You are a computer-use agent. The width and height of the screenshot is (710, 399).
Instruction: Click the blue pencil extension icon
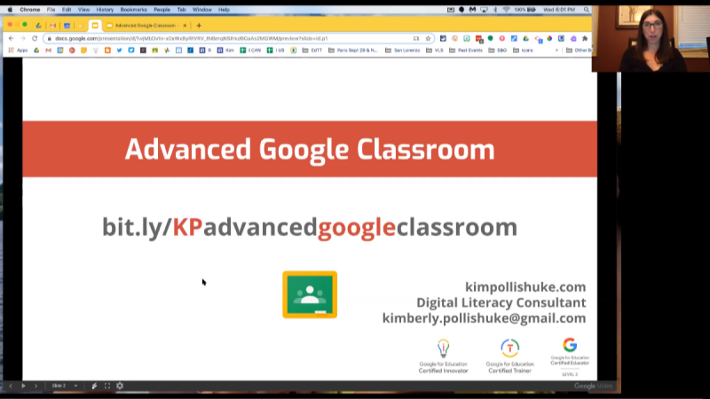[x=514, y=38]
